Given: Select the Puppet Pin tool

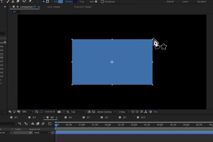Looking at the screenshot, I should (x=30, y=1).
